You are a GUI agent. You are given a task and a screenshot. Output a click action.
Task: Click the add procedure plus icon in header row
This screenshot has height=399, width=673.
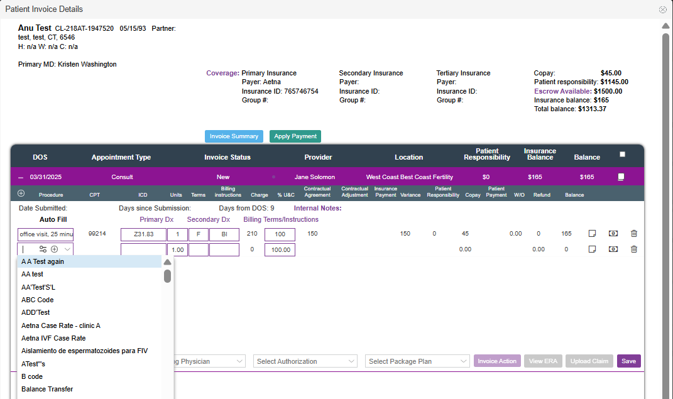coord(21,194)
